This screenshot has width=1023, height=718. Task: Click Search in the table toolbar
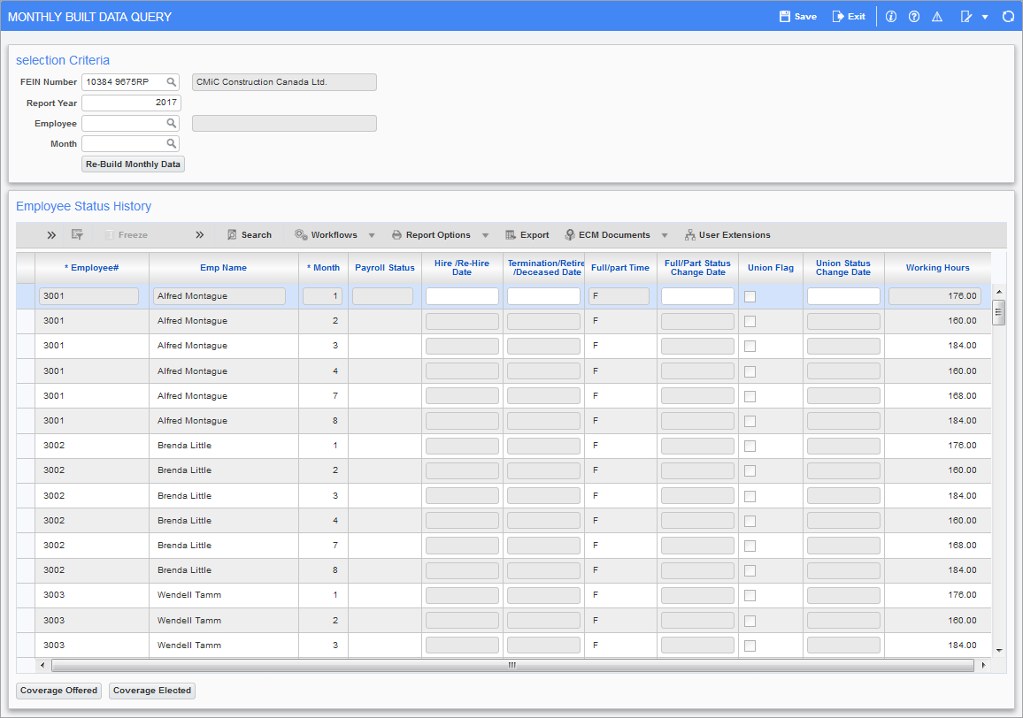[x=250, y=235]
